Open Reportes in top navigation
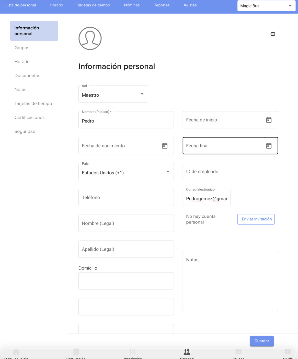This screenshot has width=298, height=359. (x=162, y=5)
